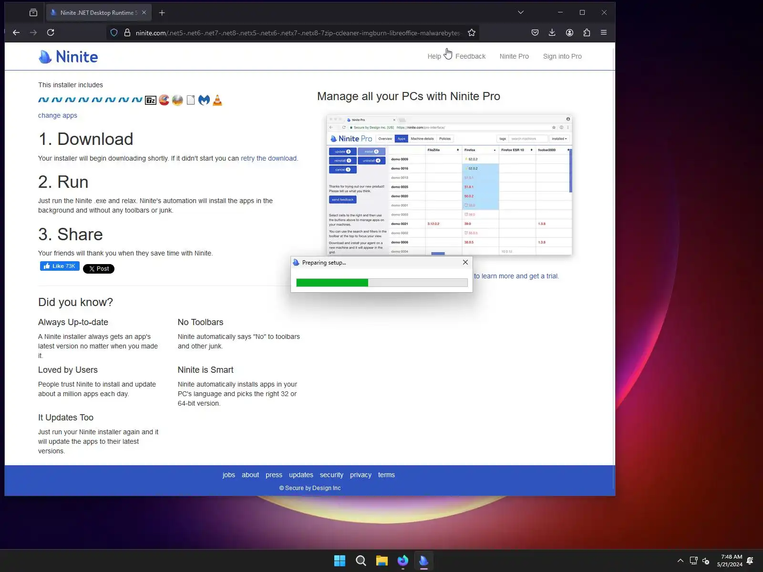This screenshot has height=572, width=763.
Task: Click the browser address bar URL
Action: 298,33
